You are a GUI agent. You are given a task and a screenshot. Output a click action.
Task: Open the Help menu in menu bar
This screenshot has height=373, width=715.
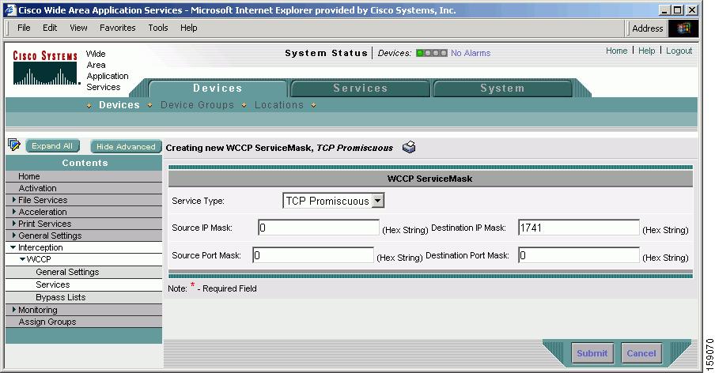tap(188, 28)
